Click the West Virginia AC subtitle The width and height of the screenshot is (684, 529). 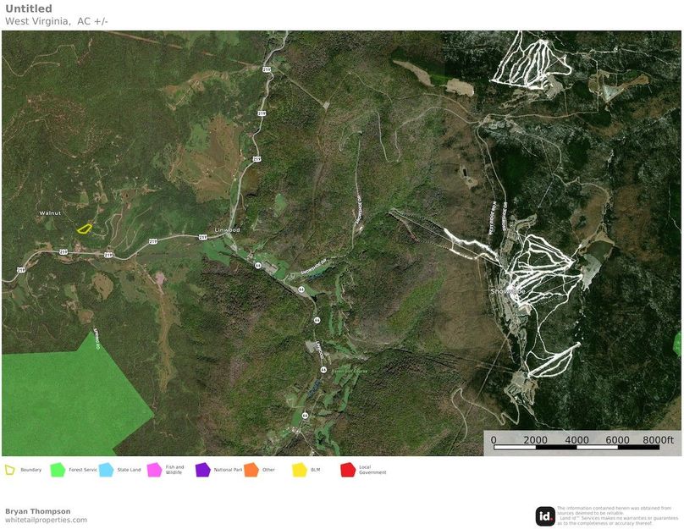pyautogui.click(x=57, y=20)
